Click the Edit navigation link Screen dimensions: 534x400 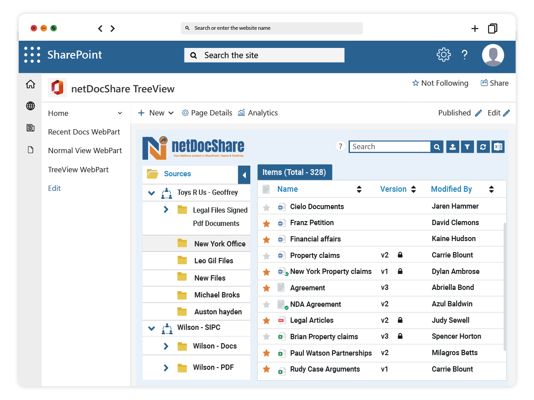pos(54,188)
